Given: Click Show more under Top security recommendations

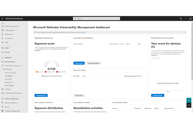Looking at the screenshot, I should coord(79,63).
